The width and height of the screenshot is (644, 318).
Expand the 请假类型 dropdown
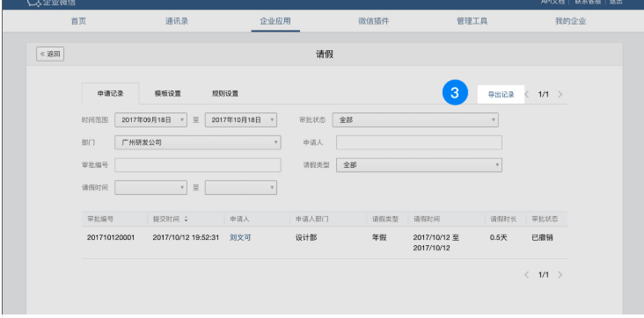pos(419,165)
